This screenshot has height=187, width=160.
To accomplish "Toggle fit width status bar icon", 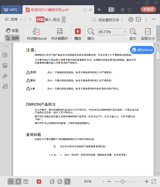I will (x=67, y=181).
